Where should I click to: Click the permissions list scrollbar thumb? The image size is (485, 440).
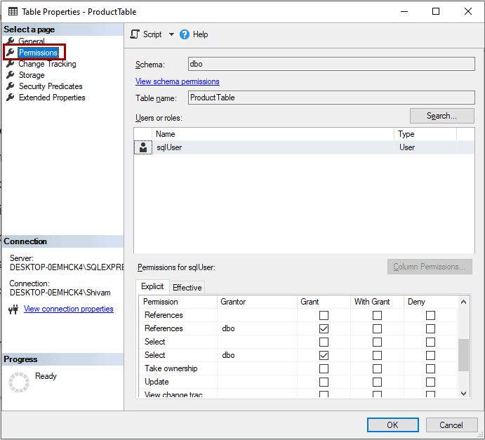click(x=463, y=354)
